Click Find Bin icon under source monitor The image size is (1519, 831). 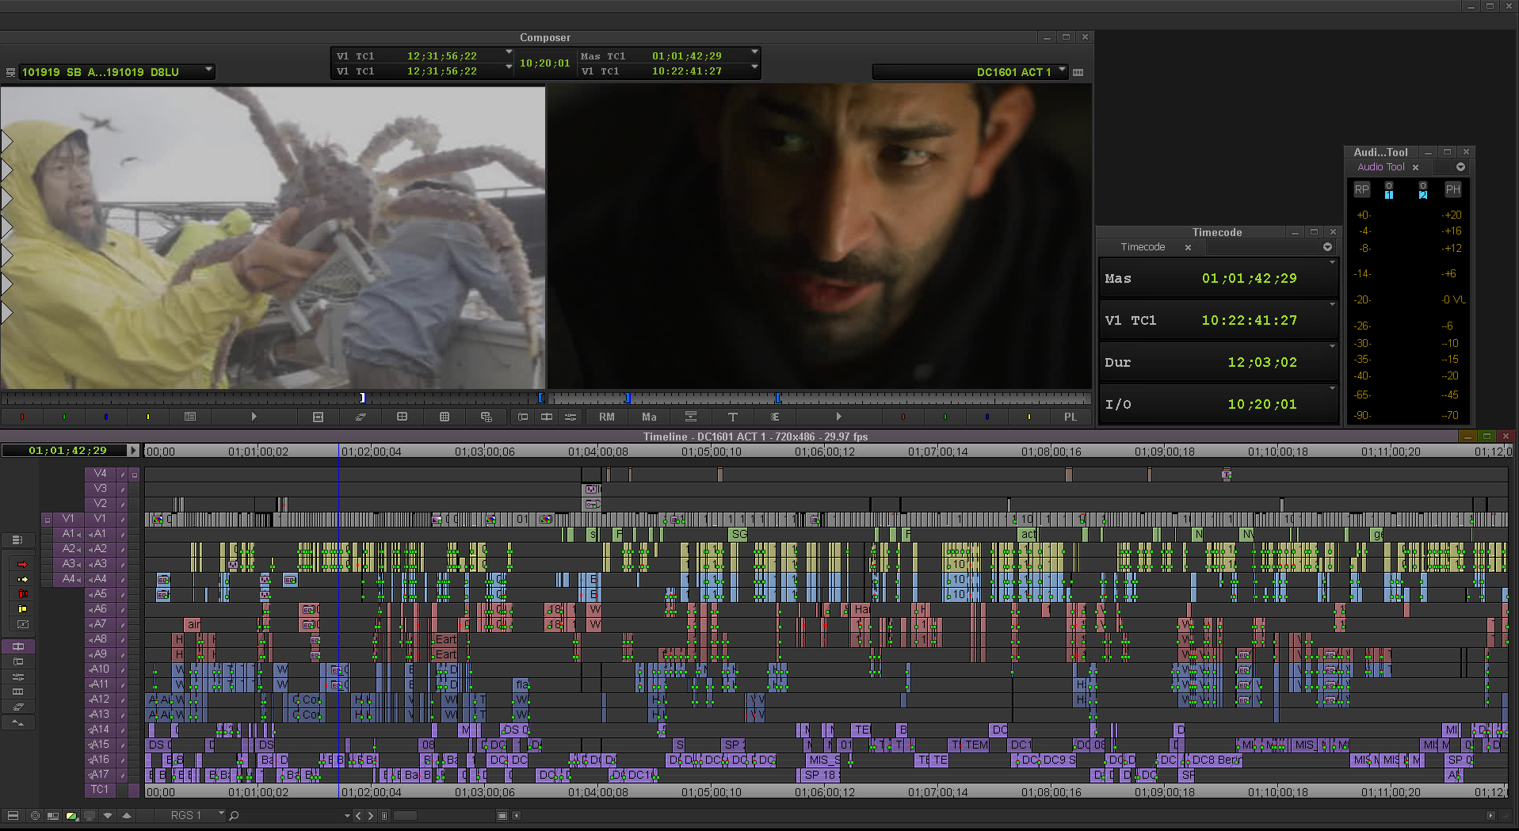(x=445, y=417)
